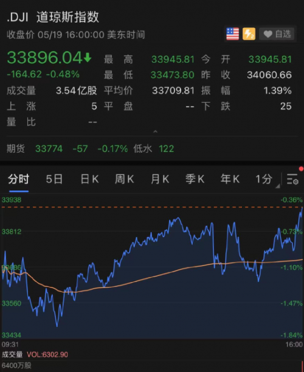Add index to watchlist via 自选 heart button
The image size is (304, 372).
pos(277,34)
